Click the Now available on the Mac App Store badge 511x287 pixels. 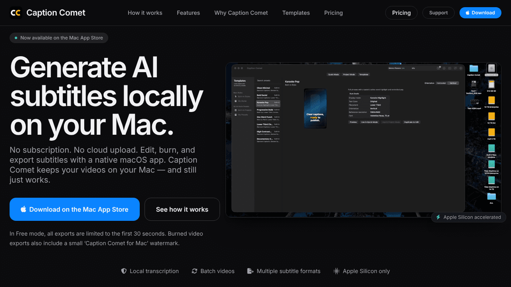coord(59,38)
